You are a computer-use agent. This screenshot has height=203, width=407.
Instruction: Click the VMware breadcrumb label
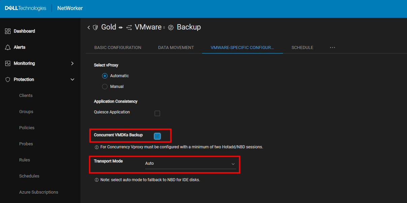(x=148, y=27)
